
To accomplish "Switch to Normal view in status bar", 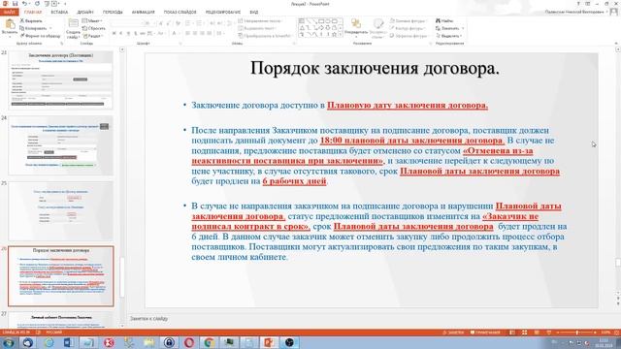I will point(512,333).
